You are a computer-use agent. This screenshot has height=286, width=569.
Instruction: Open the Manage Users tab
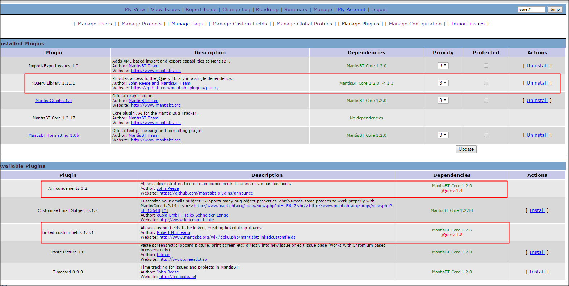click(x=95, y=24)
